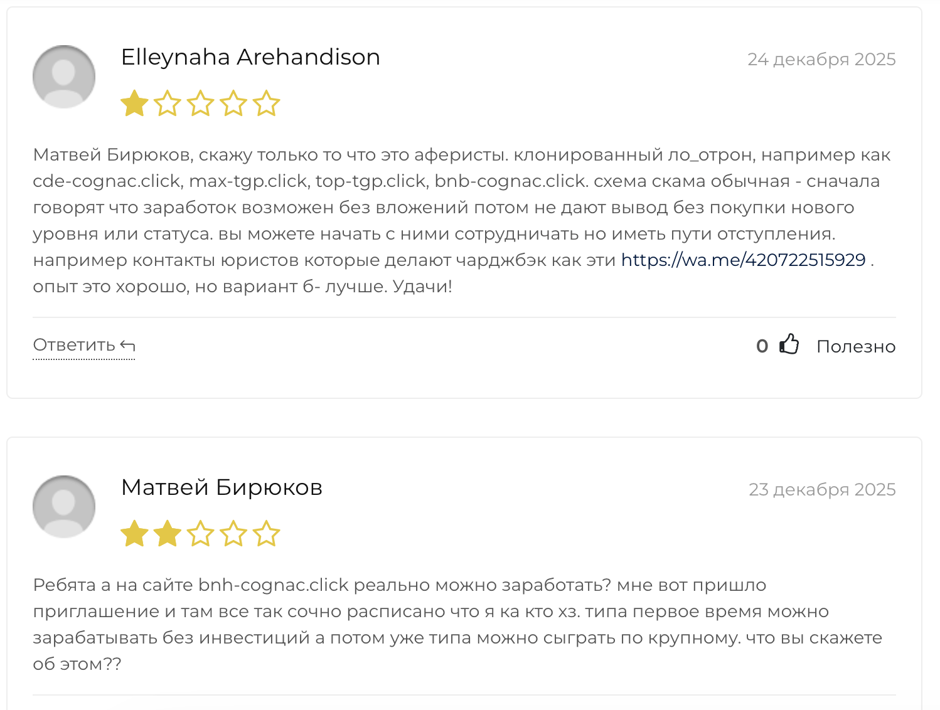Image resolution: width=940 pixels, height=710 pixels.
Task: Click the 23 декабря 2025 date
Action: (x=822, y=489)
